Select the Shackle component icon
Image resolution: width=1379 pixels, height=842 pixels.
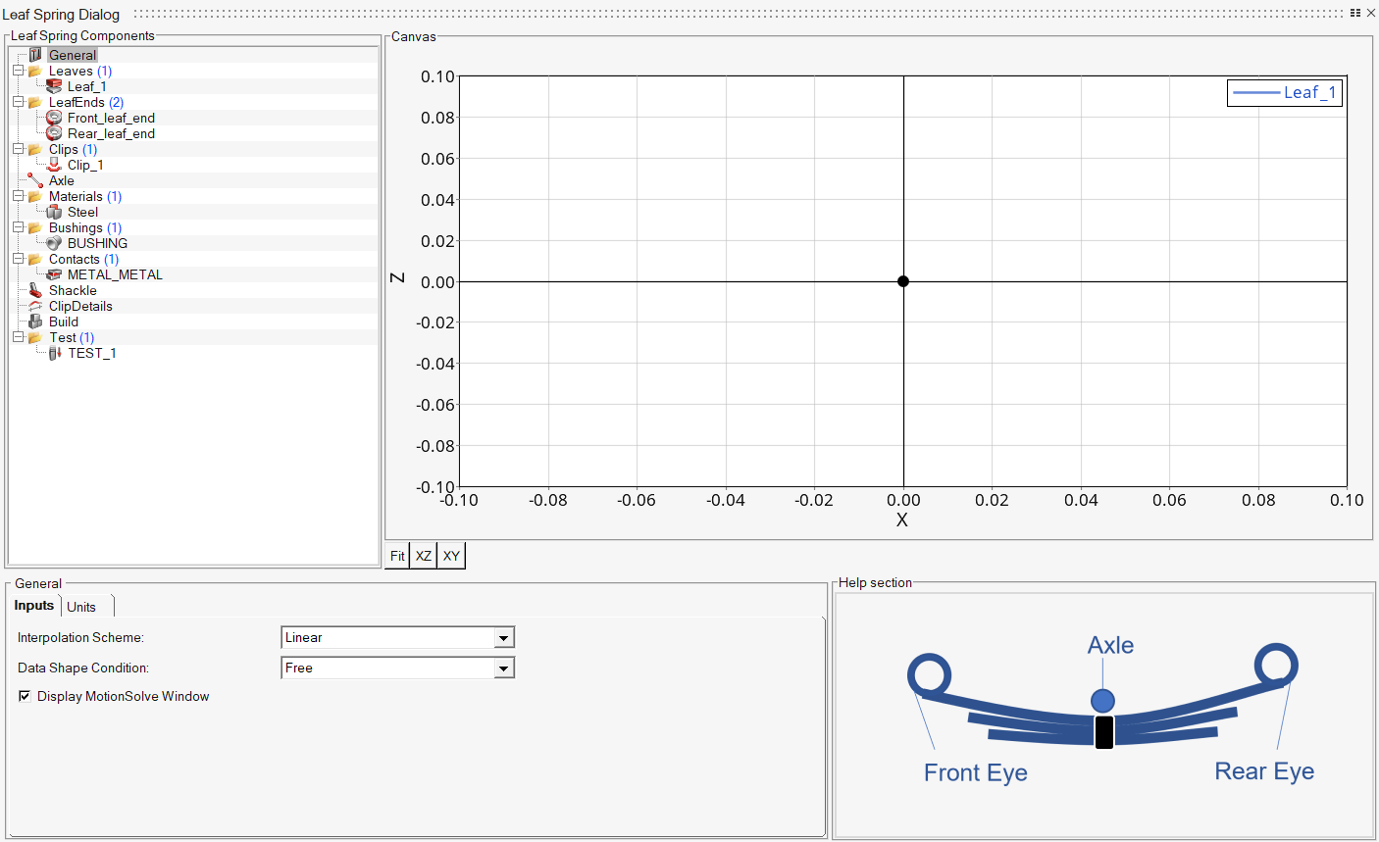36,290
